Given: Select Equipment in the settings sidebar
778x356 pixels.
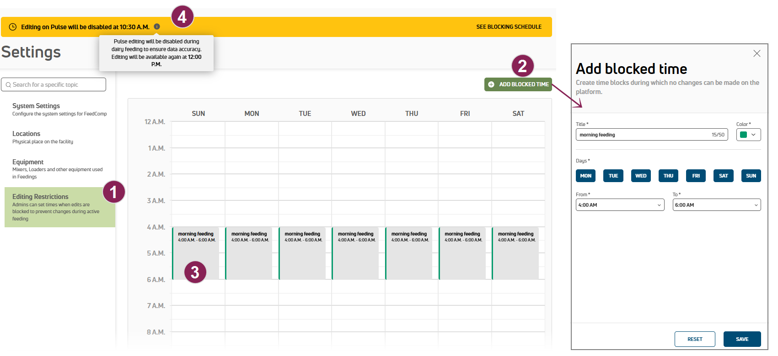Looking at the screenshot, I should pos(28,162).
